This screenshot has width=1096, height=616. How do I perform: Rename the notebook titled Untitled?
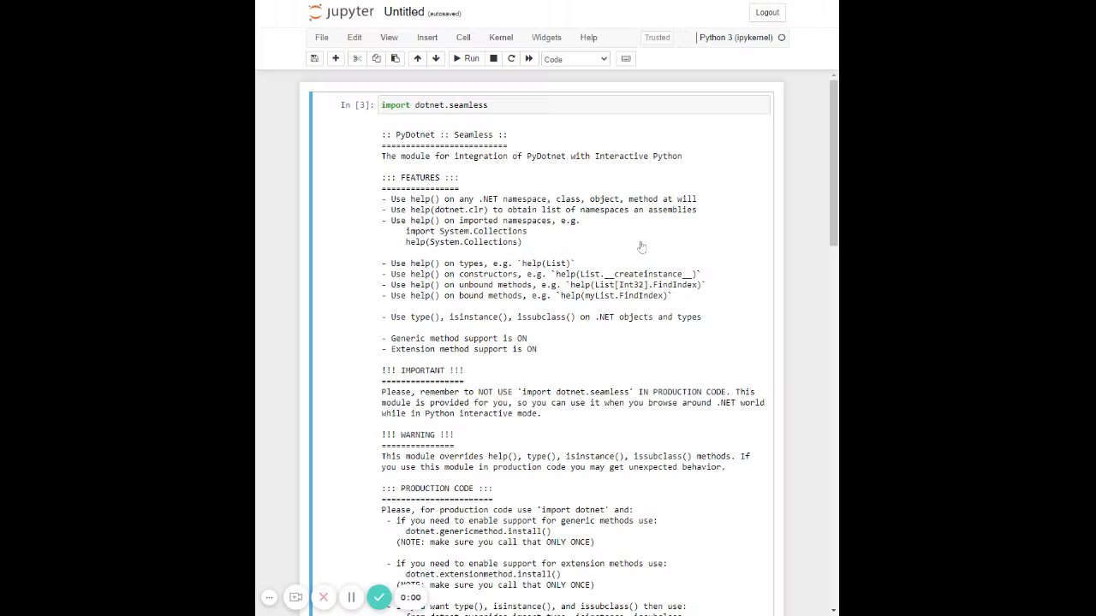pos(404,12)
